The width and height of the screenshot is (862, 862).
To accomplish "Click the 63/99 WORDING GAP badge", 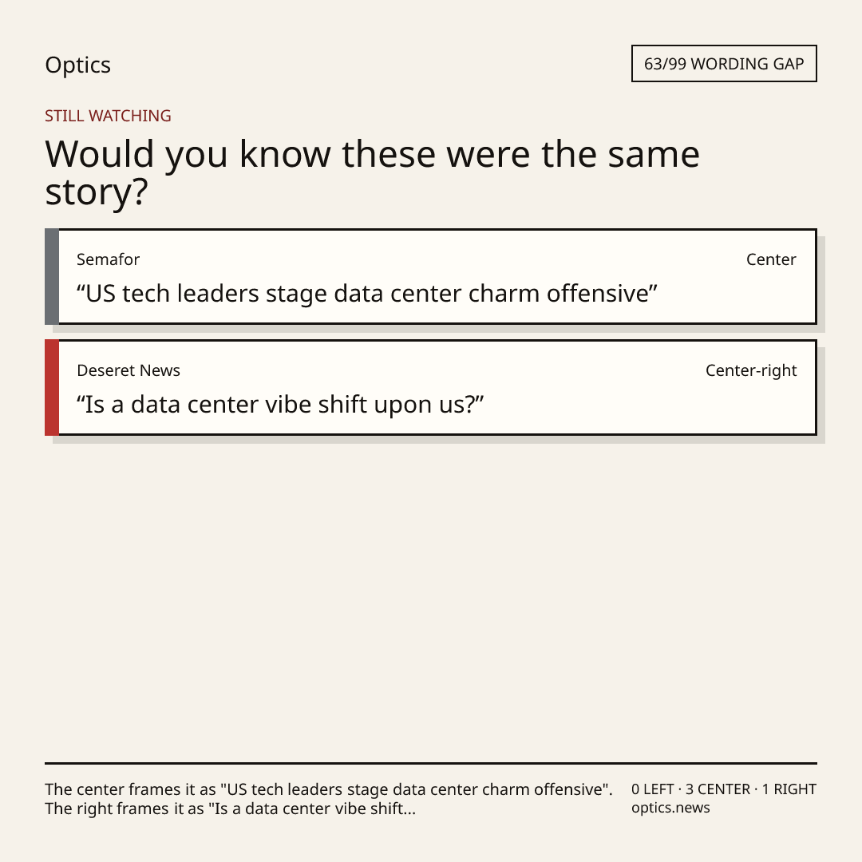I will pyautogui.click(x=724, y=64).
